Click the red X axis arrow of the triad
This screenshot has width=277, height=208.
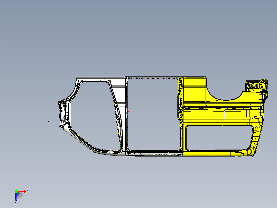tap(22, 192)
